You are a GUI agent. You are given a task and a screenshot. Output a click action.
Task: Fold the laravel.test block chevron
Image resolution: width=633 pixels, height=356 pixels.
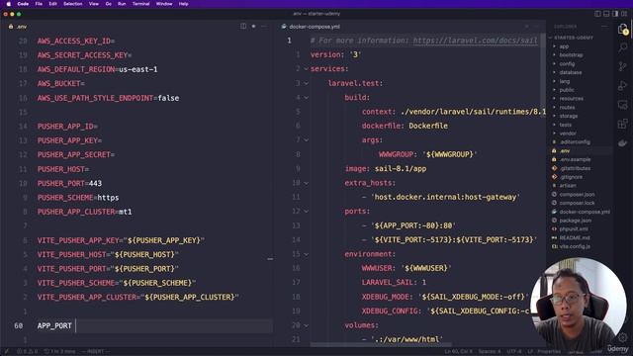[x=306, y=83]
